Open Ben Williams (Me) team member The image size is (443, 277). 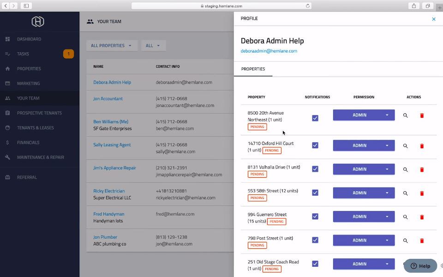coord(111,121)
